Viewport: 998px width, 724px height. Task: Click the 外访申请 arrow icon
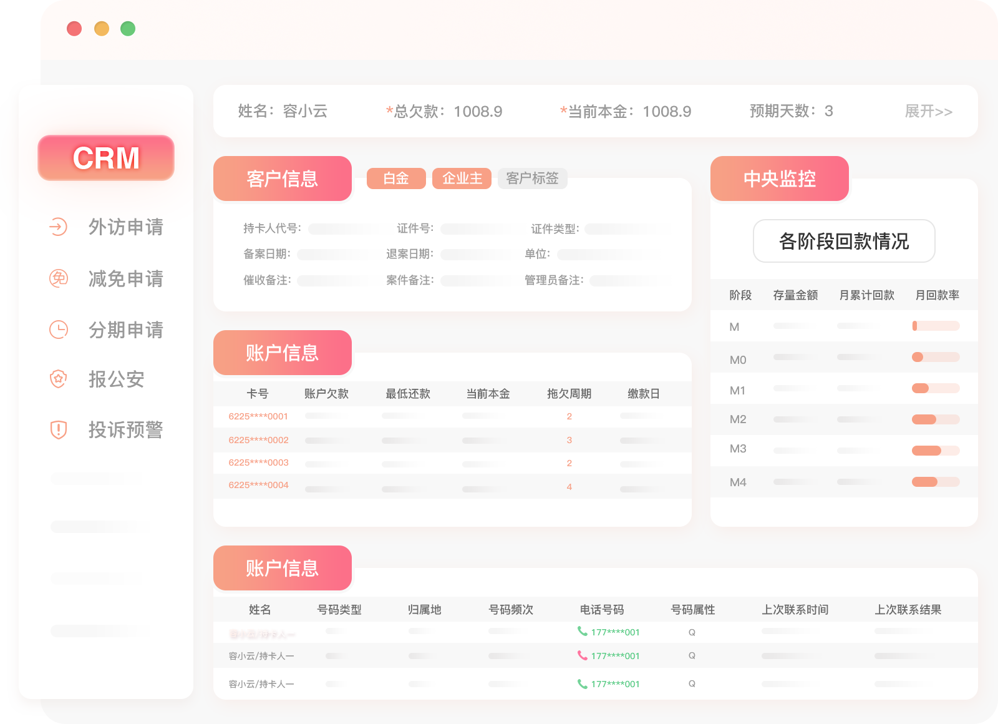point(58,227)
